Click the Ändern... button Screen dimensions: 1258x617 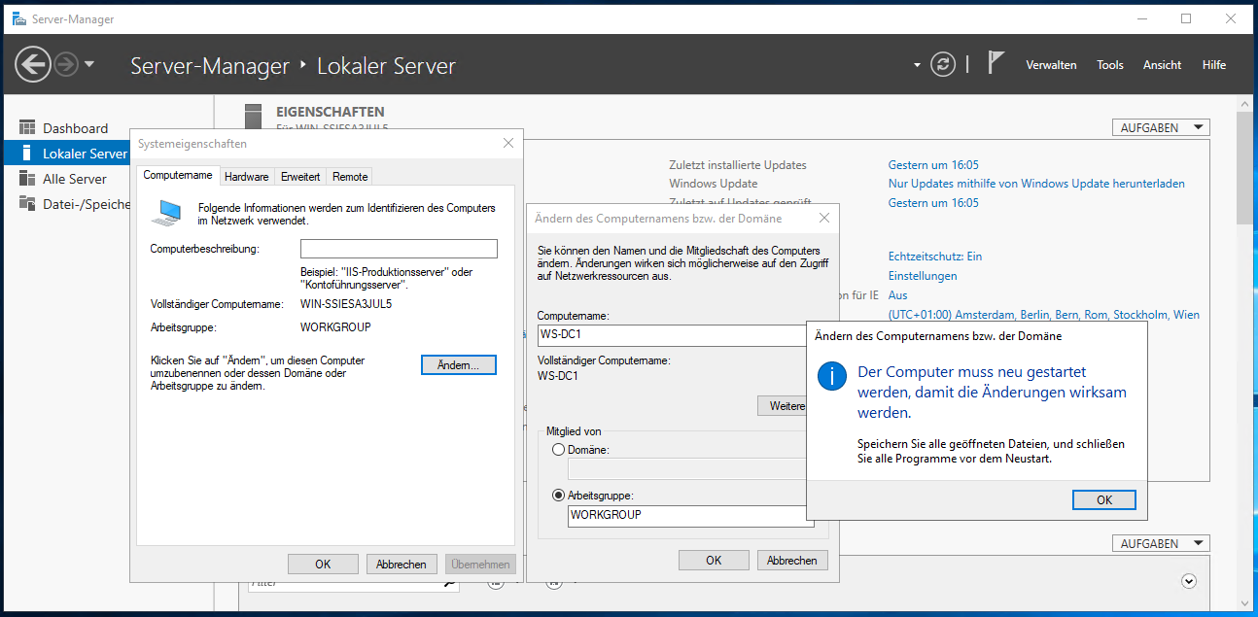point(459,364)
